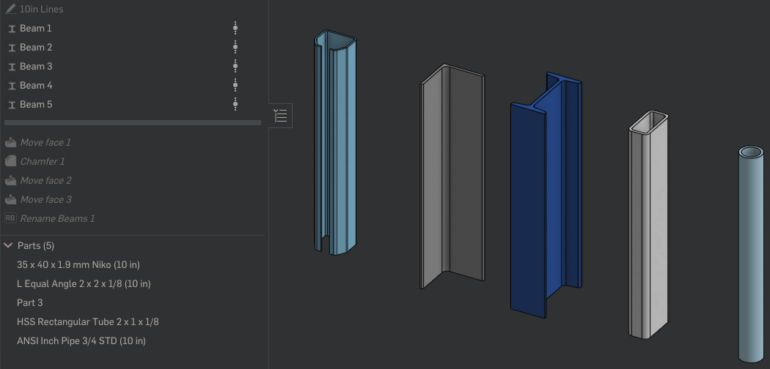Click the Parts (5) heading
The width and height of the screenshot is (770, 369).
click(36, 245)
